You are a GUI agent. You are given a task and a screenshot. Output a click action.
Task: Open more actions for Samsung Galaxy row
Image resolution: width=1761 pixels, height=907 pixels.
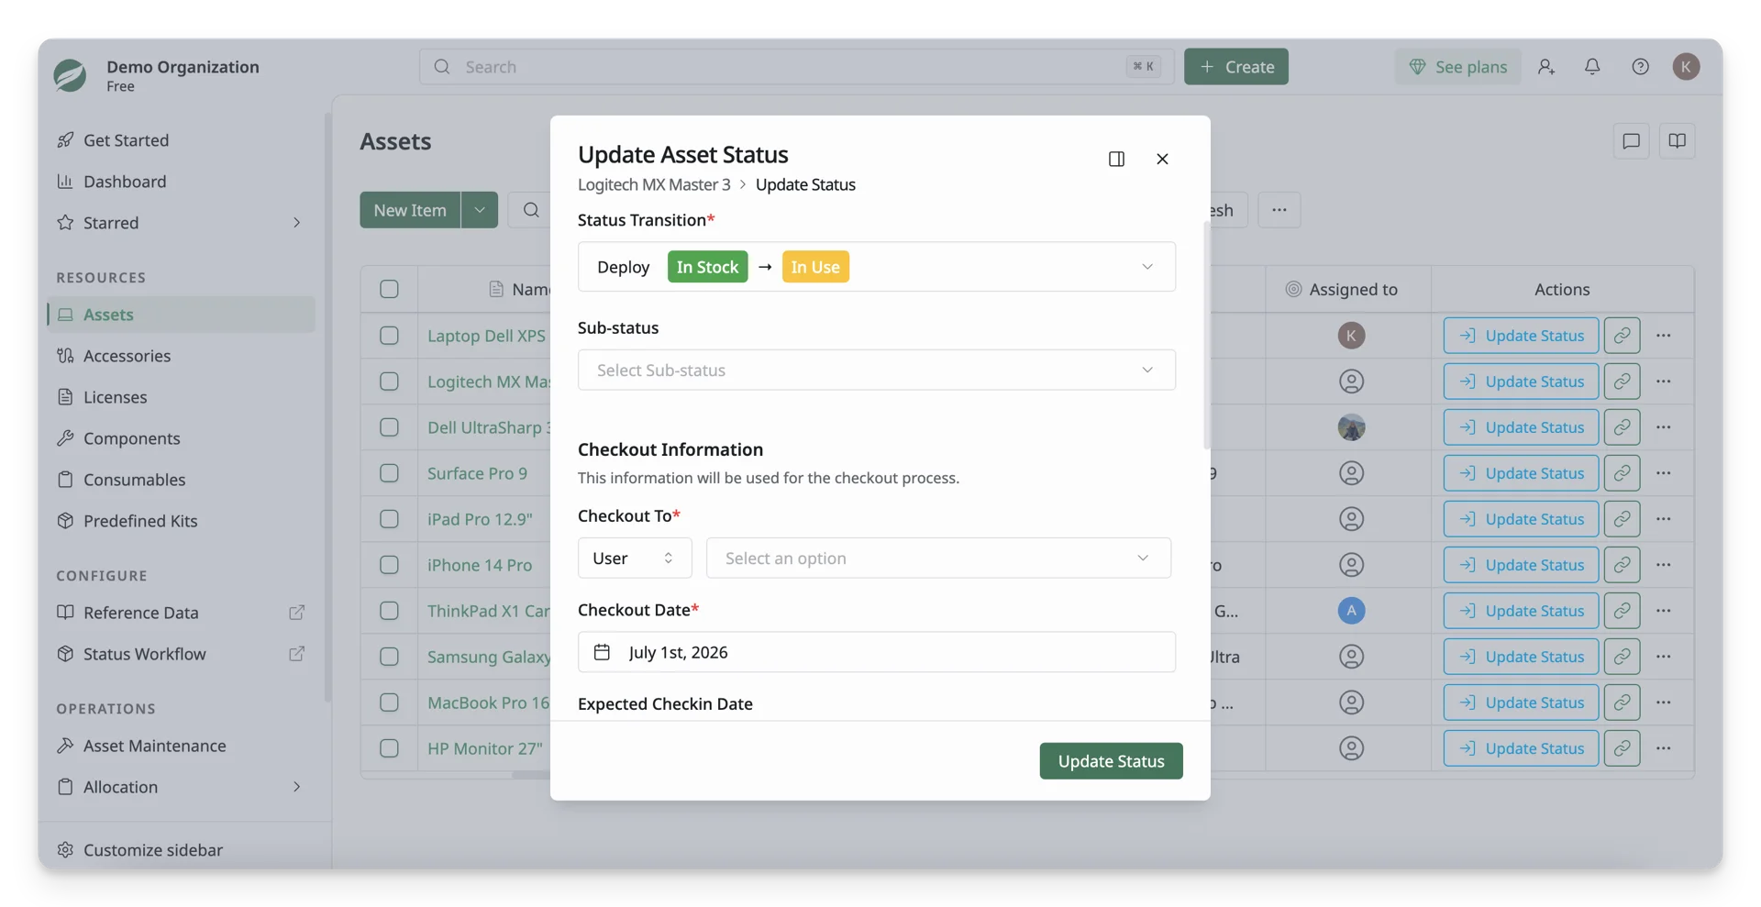[x=1663, y=657]
